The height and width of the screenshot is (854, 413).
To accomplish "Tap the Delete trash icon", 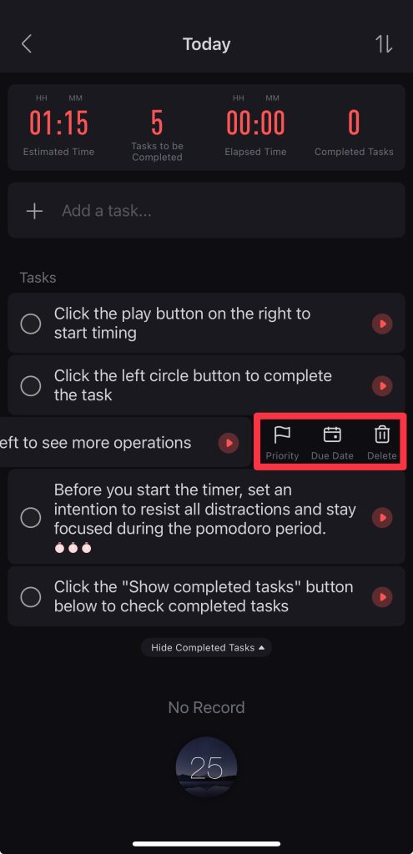I will (382, 435).
